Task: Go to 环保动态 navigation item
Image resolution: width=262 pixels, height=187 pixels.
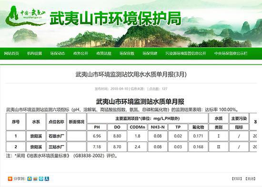Action: tap(58, 53)
